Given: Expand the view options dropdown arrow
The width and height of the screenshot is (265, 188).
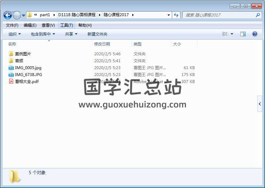Looking at the screenshot, I should 232,34.
